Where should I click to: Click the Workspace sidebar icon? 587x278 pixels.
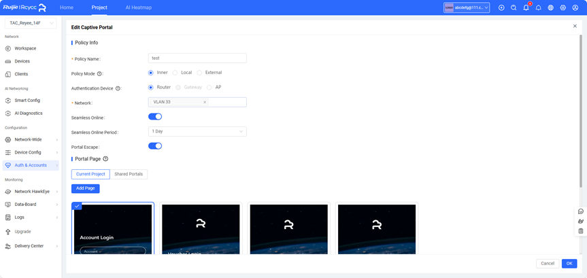pyautogui.click(x=8, y=49)
